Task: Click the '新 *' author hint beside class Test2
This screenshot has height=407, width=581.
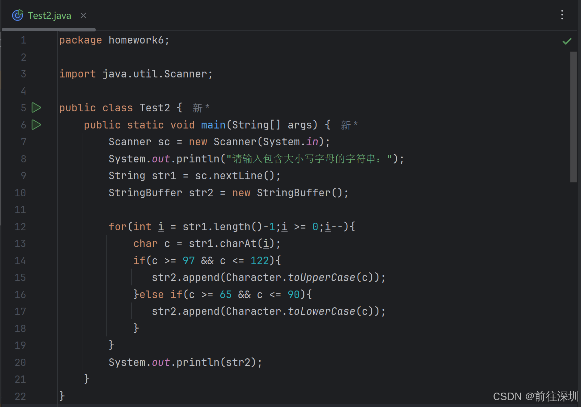Action: pyautogui.click(x=201, y=108)
